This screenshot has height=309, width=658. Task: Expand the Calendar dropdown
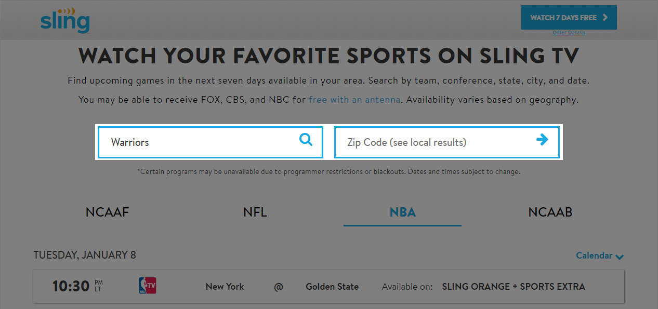[x=600, y=256]
